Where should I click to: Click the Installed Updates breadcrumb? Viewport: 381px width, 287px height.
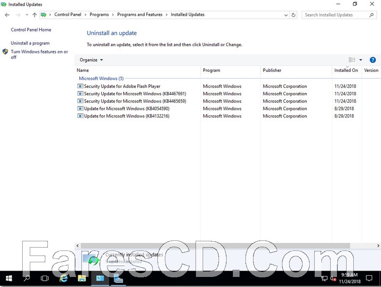(188, 15)
